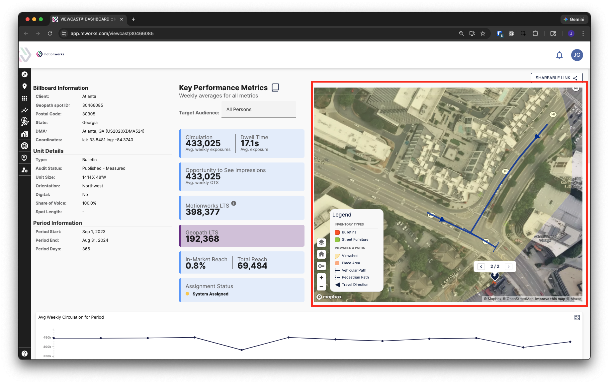This screenshot has height=384, width=609.
Task: Click the page zoom magnifier in address bar
Action: [x=461, y=33]
